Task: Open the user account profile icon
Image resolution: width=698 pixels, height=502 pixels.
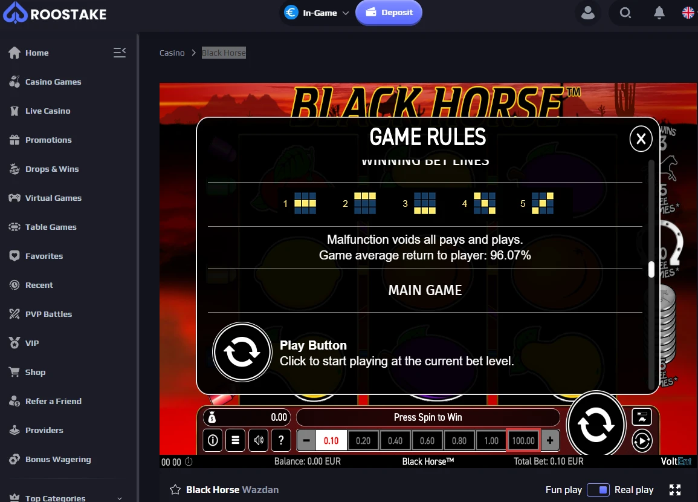Action: [587, 13]
